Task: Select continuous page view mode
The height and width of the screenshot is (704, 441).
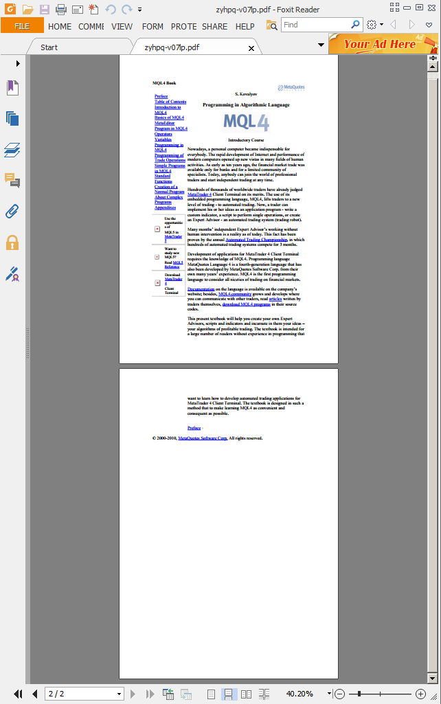Action: pos(229,694)
